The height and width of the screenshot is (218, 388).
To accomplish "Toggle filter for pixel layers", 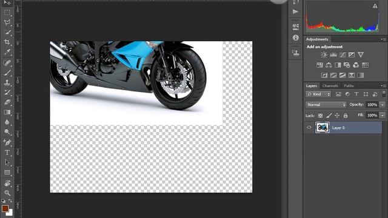I will click(x=338, y=94).
